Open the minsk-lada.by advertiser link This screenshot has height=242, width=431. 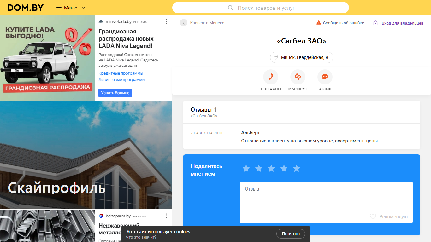click(118, 22)
